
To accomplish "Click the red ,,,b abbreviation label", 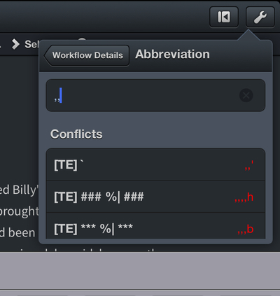I will (246, 230).
